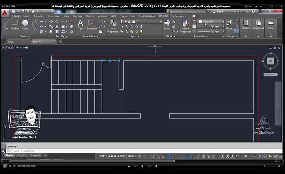This screenshot has height=174, width=285.
Task: Click the viewport label [Top] control
Action: 8,47
